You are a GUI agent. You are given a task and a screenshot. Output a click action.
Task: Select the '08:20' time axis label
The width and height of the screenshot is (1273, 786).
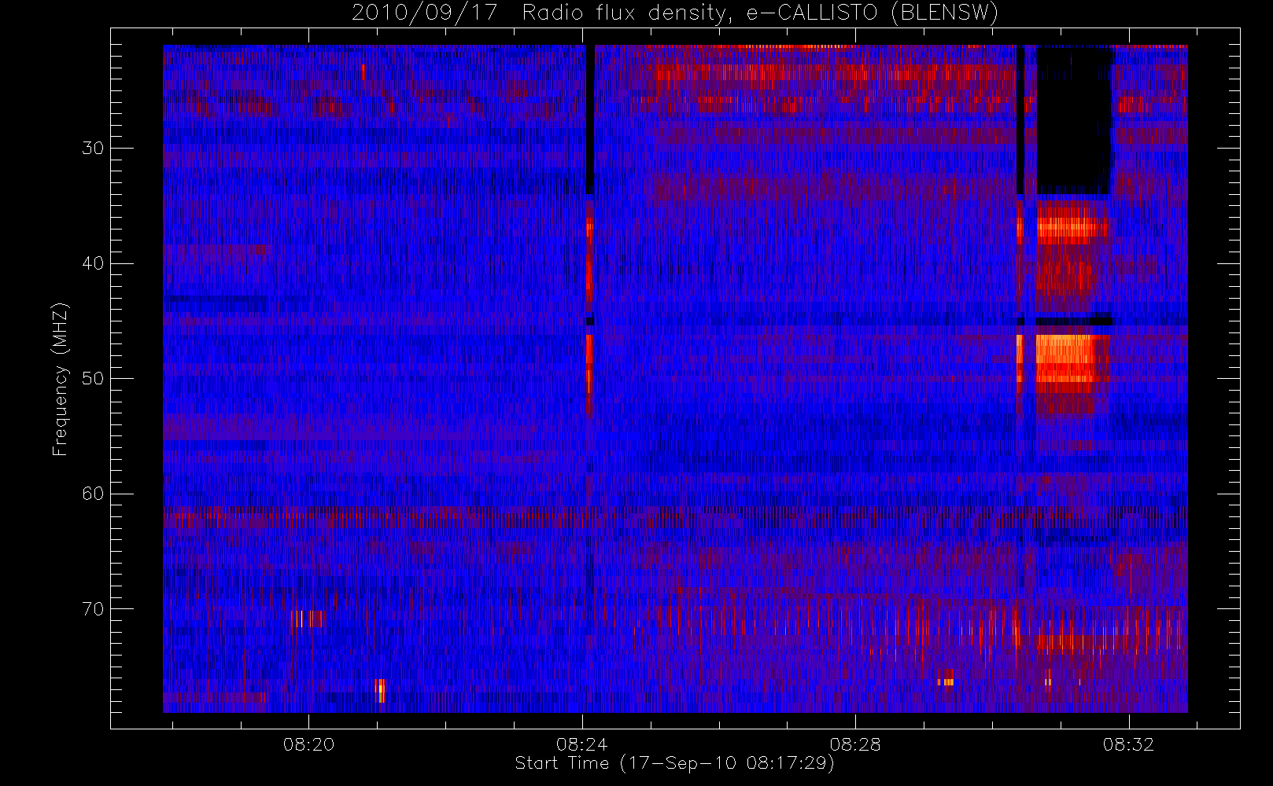[x=308, y=744]
